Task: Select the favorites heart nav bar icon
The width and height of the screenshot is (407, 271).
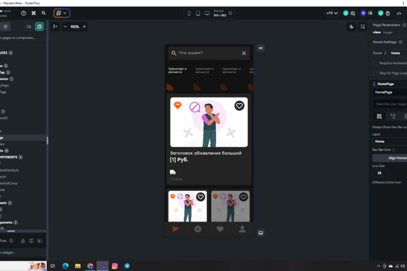Action: click(220, 229)
